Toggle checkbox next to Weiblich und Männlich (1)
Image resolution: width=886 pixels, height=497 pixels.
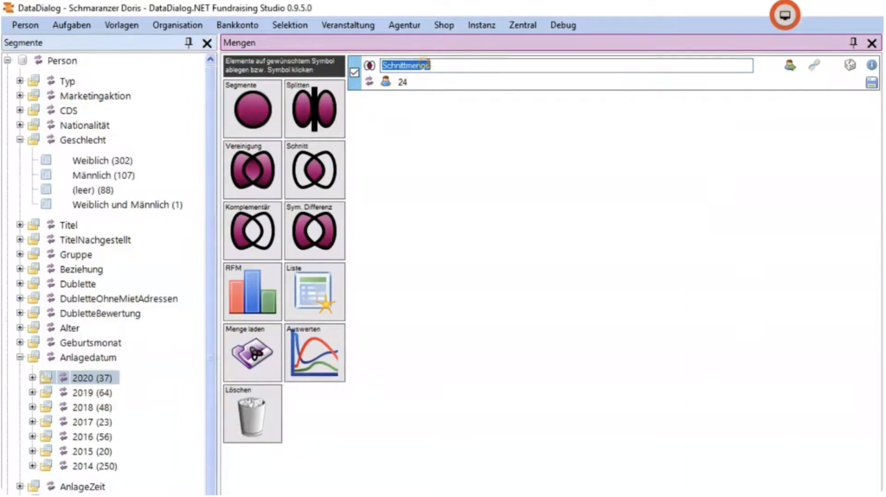click(46, 205)
